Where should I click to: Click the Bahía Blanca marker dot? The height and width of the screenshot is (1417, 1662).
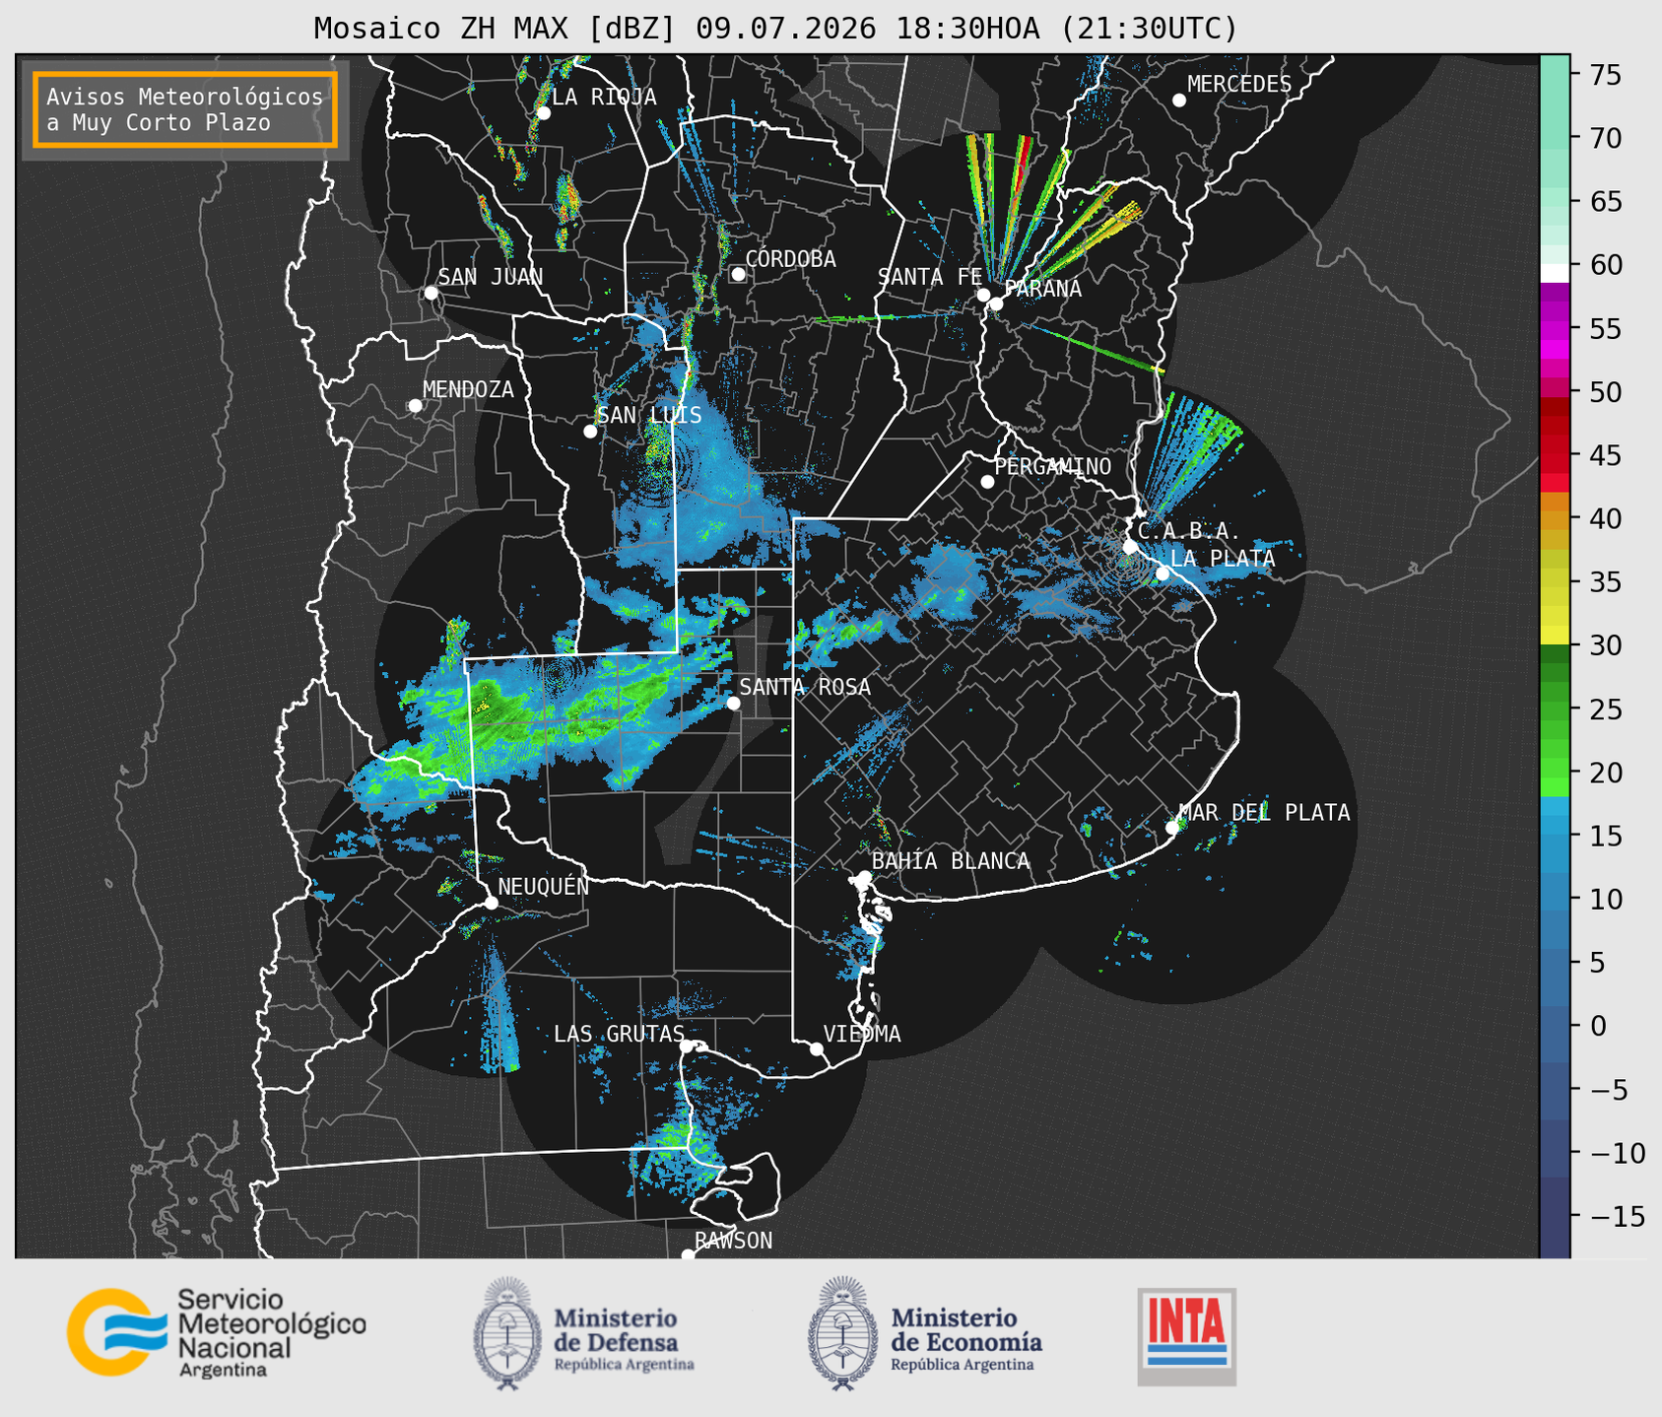coord(864,877)
